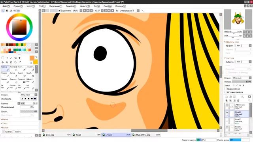Pick the yellow background color swatch
Screen dimensions: 253x142
coord(36,62)
